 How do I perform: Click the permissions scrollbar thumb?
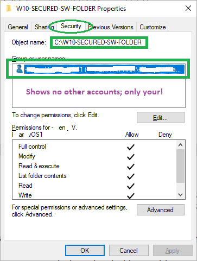click(180, 166)
